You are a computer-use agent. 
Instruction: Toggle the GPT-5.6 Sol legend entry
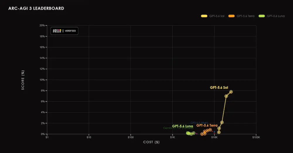(213, 16)
